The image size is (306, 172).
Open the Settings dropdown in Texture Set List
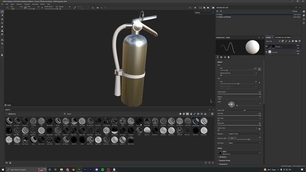[295, 11]
